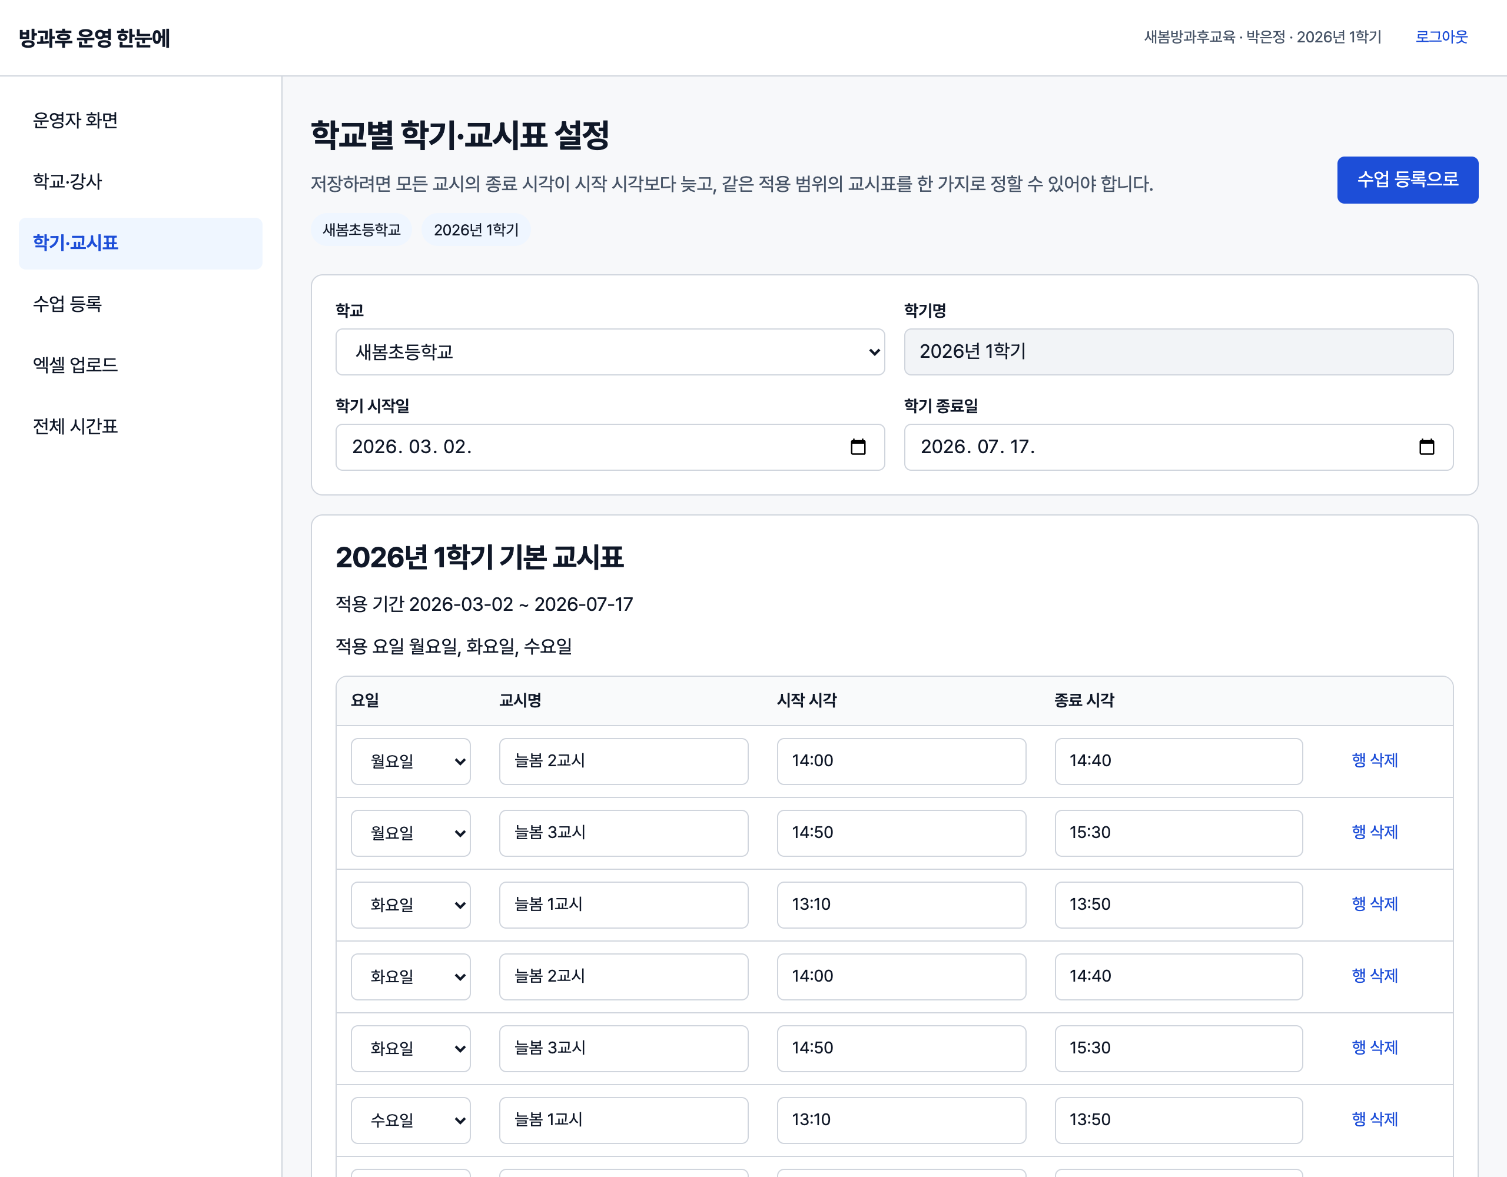
Task: Edit end time 15:30 in 월요일 row
Action: pyautogui.click(x=1179, y=833)
